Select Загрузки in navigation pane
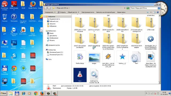This screenshot has width=171, height=96. 51,24
